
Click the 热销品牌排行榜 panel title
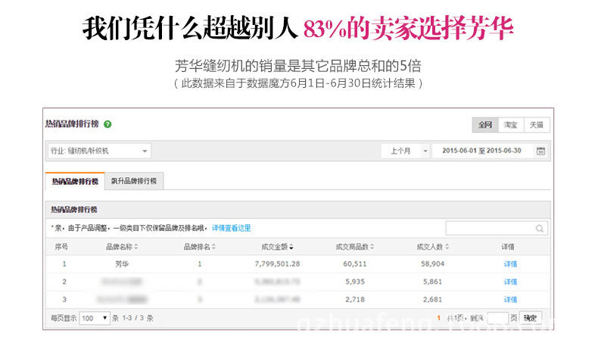pos(74,210)
